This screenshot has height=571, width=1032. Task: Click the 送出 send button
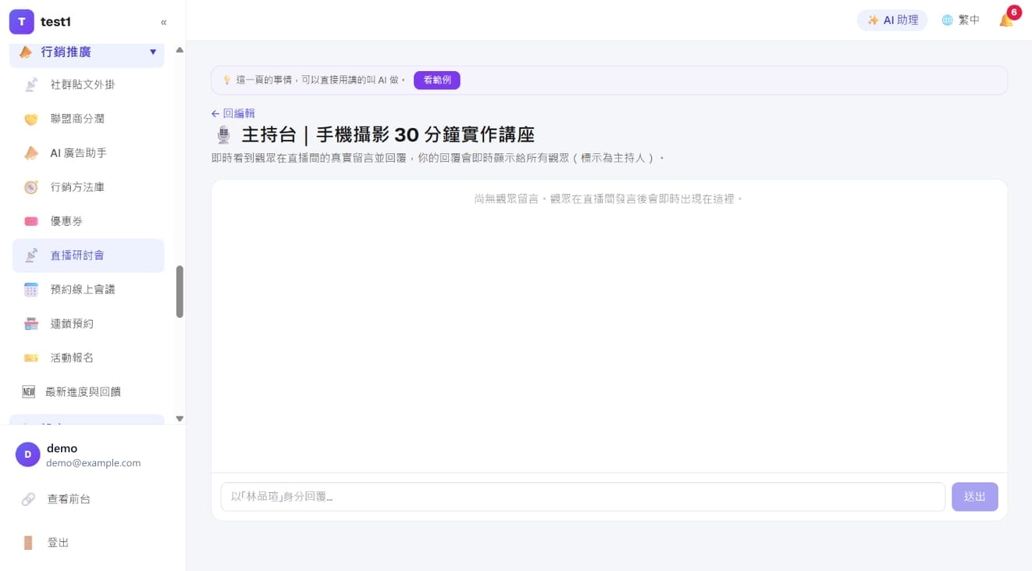[x=975, y=497]
